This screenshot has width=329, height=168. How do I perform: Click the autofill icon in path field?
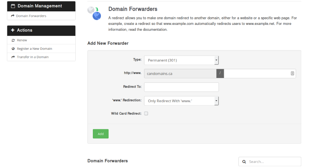pos(292,74)
